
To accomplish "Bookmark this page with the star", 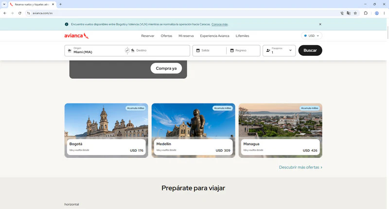I will point(355,13).
